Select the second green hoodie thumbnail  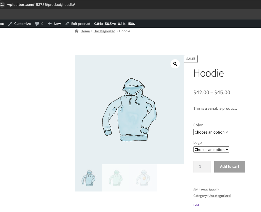tap(116, 178)
